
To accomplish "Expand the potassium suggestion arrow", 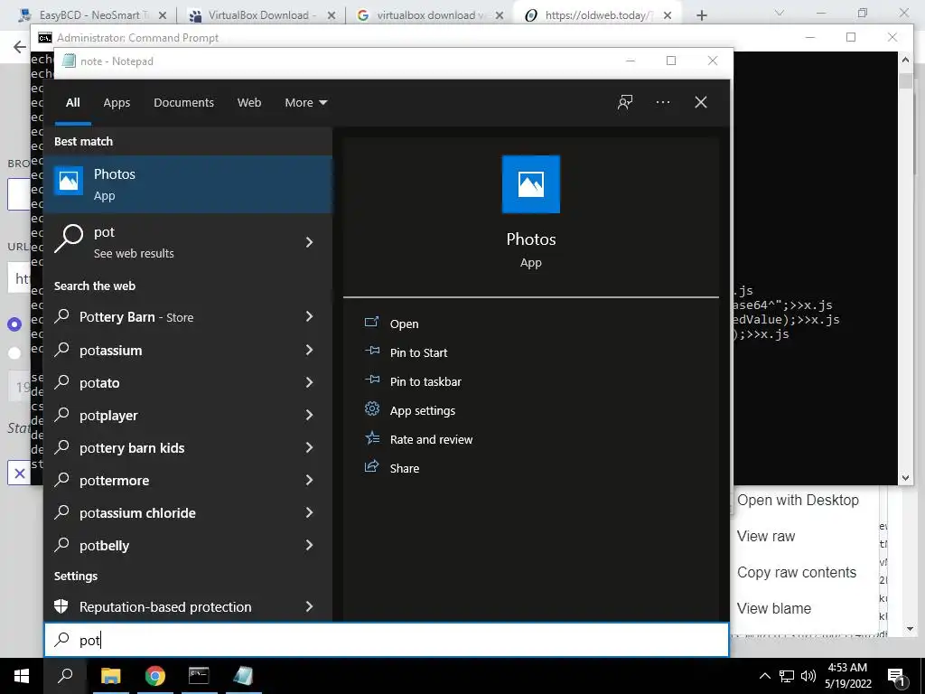I will pyautogui.click(x=309, y=350).
